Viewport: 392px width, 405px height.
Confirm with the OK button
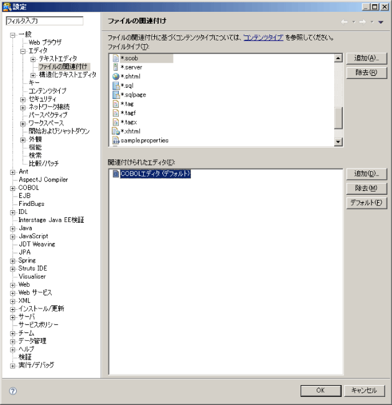(x=320, y=391)
